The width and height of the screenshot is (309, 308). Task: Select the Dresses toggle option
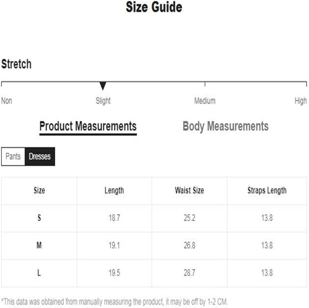point(40,156)
